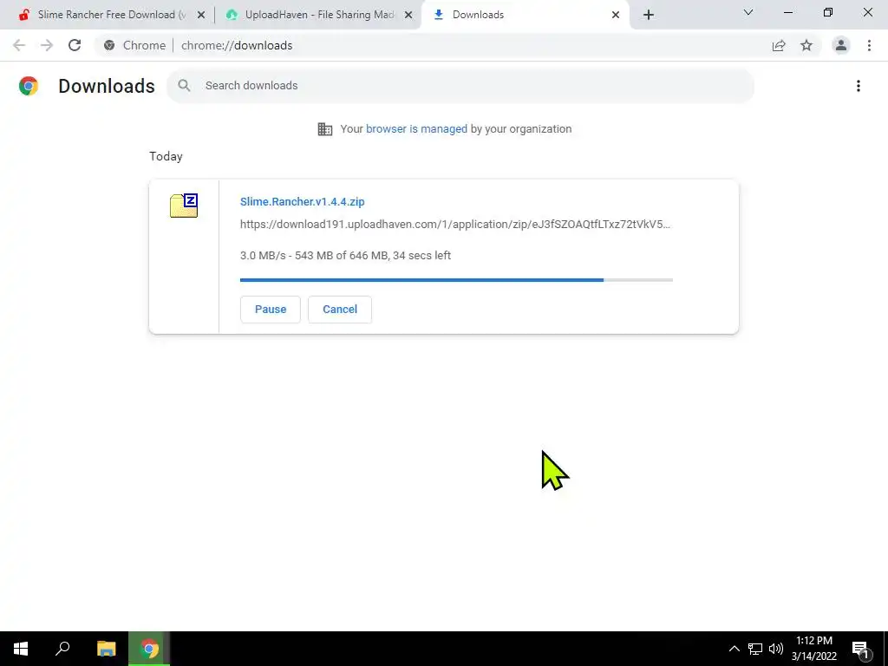This screenshot has width=888, height=666.
Task: Bookmark this tab with the star icon
Action: click(806, 45)
